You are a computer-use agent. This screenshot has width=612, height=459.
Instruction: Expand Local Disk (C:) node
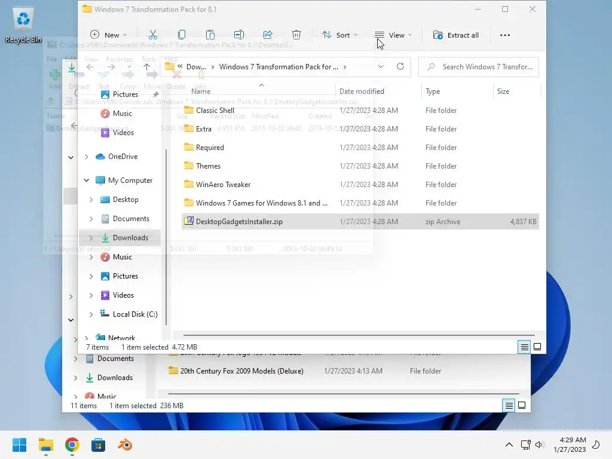coord(91,314)
